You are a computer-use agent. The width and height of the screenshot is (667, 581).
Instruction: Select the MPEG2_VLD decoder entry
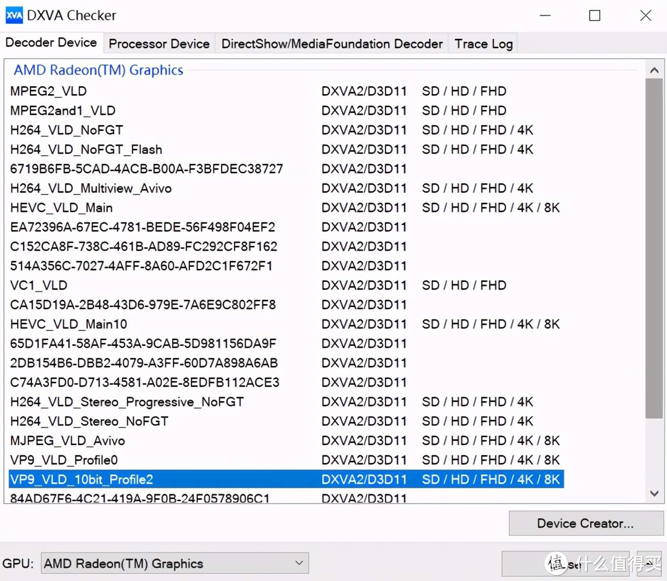[49, 91]
